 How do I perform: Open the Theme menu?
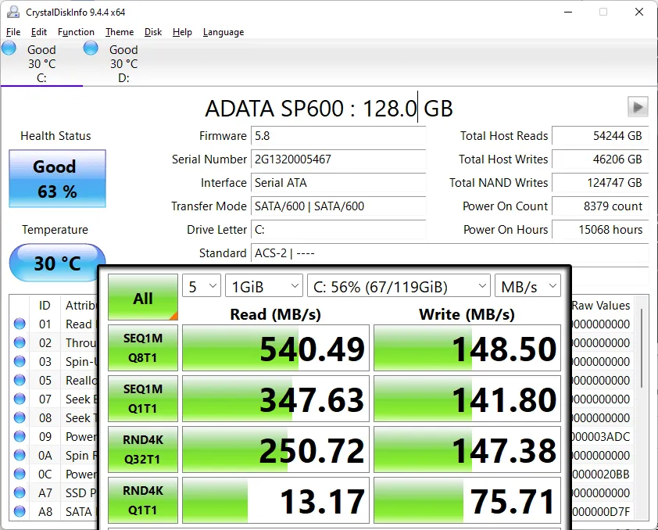click(120, 32)
